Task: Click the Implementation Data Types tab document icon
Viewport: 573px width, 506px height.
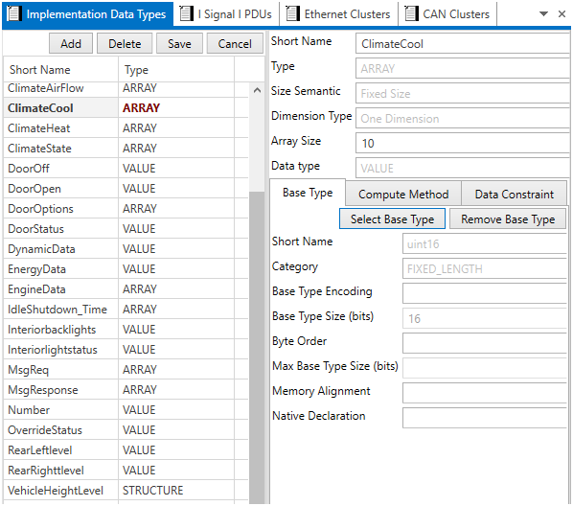Action: pyautogui.click(x=13, y=13)
